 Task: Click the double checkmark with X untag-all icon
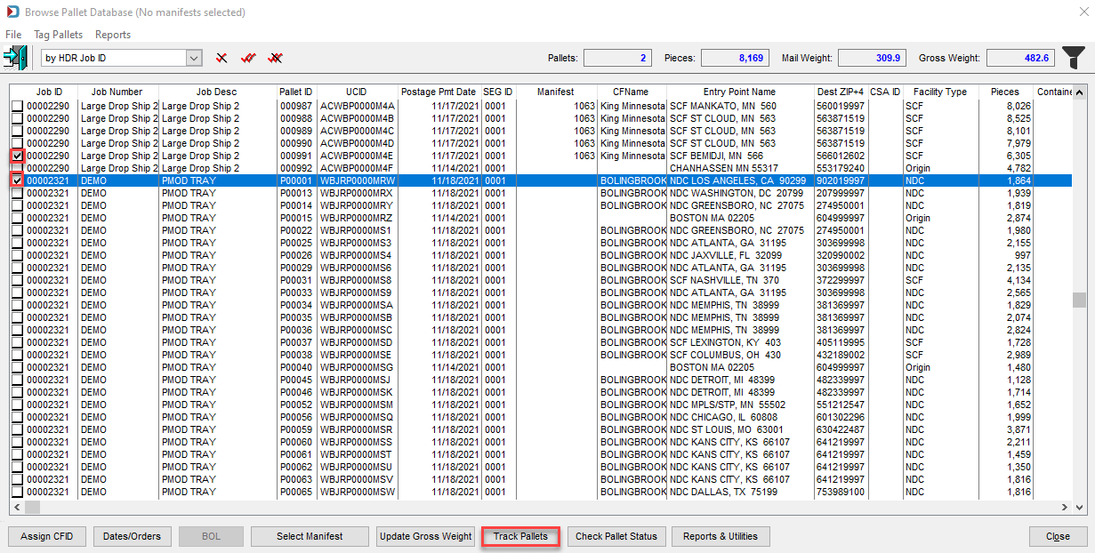pyautogui.click(x=276, y=59)
